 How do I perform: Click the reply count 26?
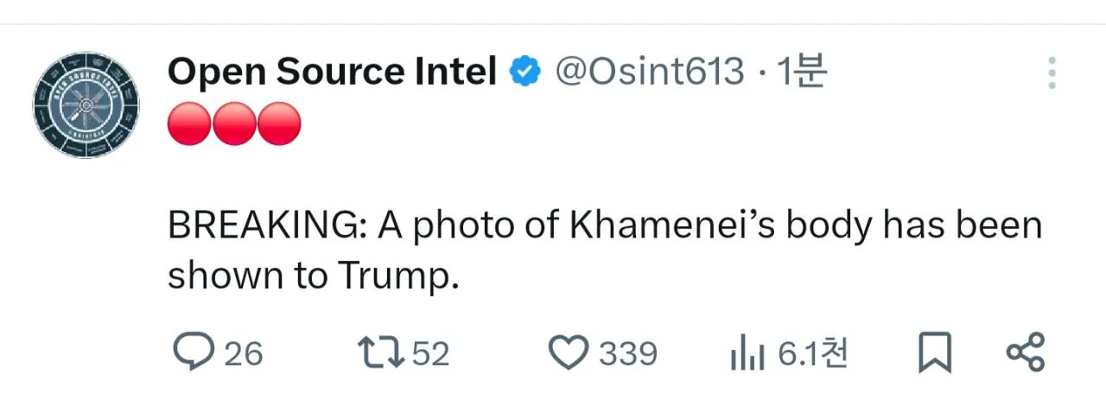(x=244, y=354)
